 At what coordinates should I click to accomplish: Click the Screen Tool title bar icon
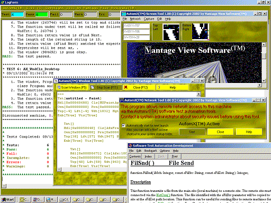tap(124, 14)
